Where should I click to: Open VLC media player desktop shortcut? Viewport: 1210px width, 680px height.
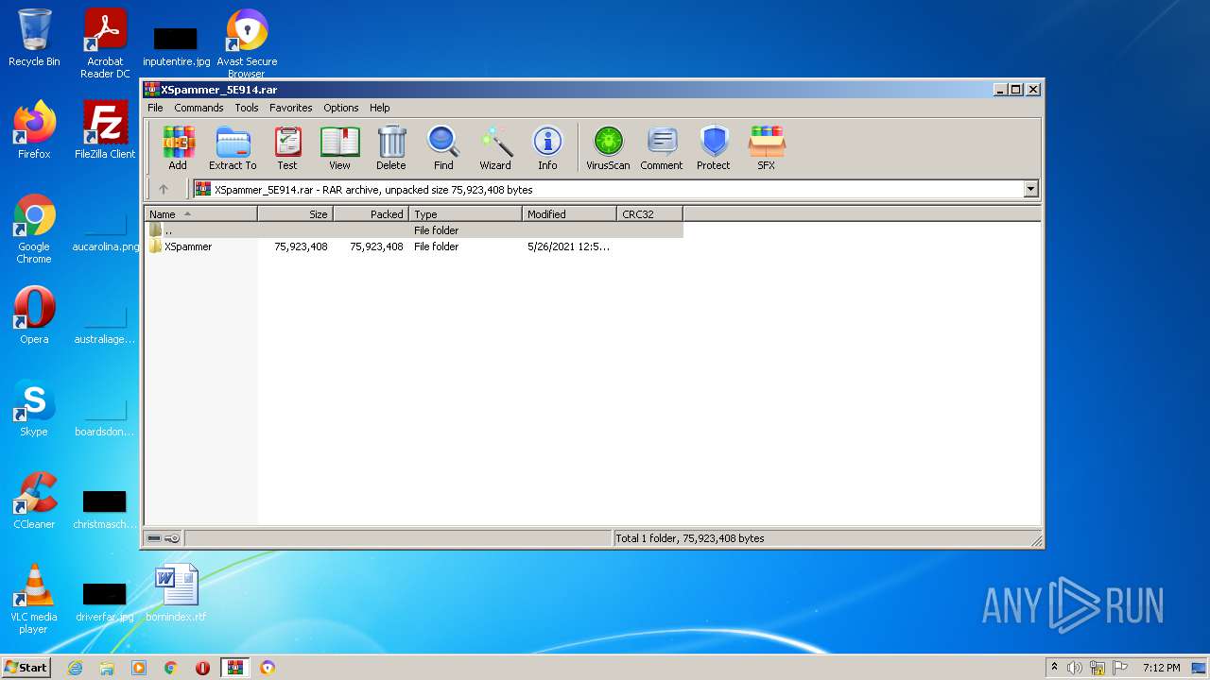pyautogui.click(x=34, y=599)
